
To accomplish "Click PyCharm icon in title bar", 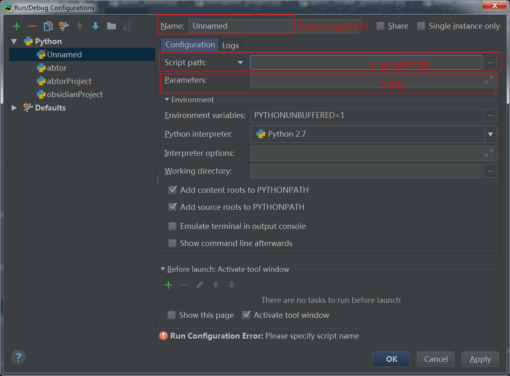I will pyautogui.click(x=7, y=7).
